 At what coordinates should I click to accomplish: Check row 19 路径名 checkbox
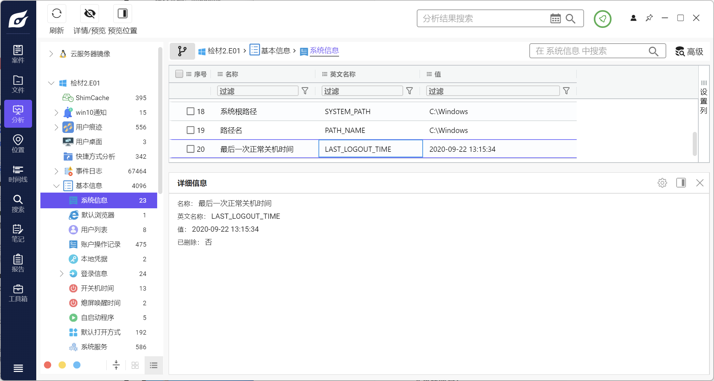tap(190, 130)
